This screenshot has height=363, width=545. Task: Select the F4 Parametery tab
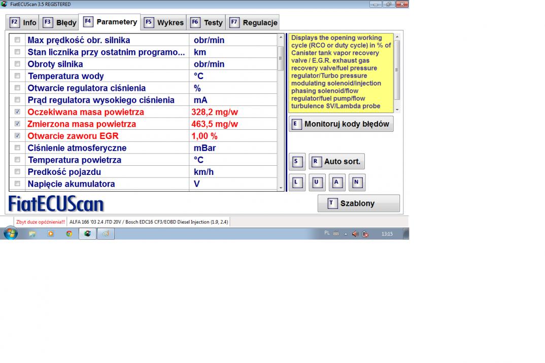tap(110, 22)
